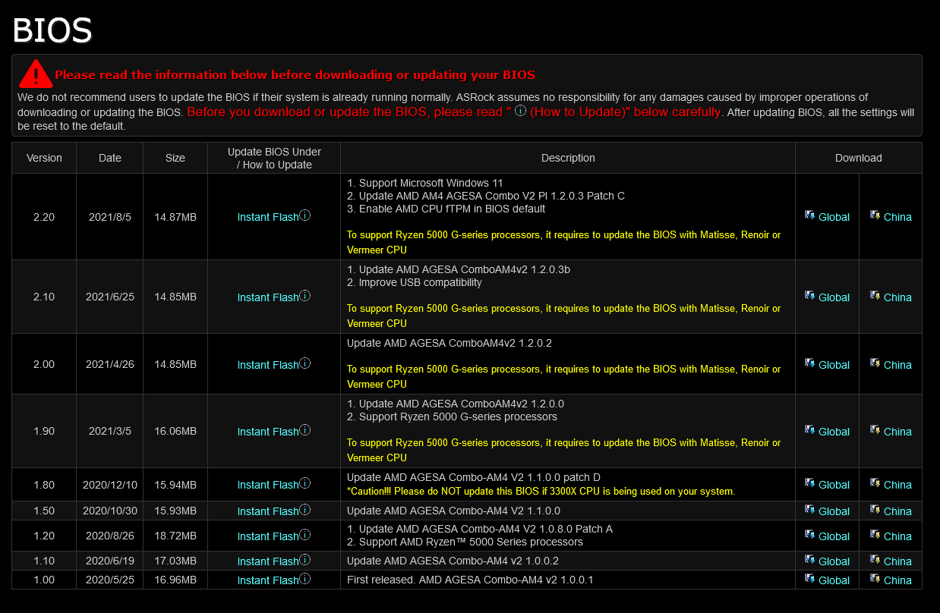Click the 'Improve USB compatibility' description line
This screenshot has height=613, width=940.
click(415, 282)
